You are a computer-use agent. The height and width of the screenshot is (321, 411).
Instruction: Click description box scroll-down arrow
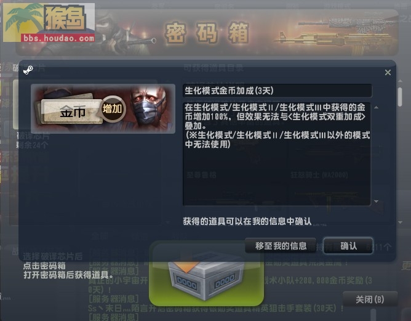(x=377, y=201)
